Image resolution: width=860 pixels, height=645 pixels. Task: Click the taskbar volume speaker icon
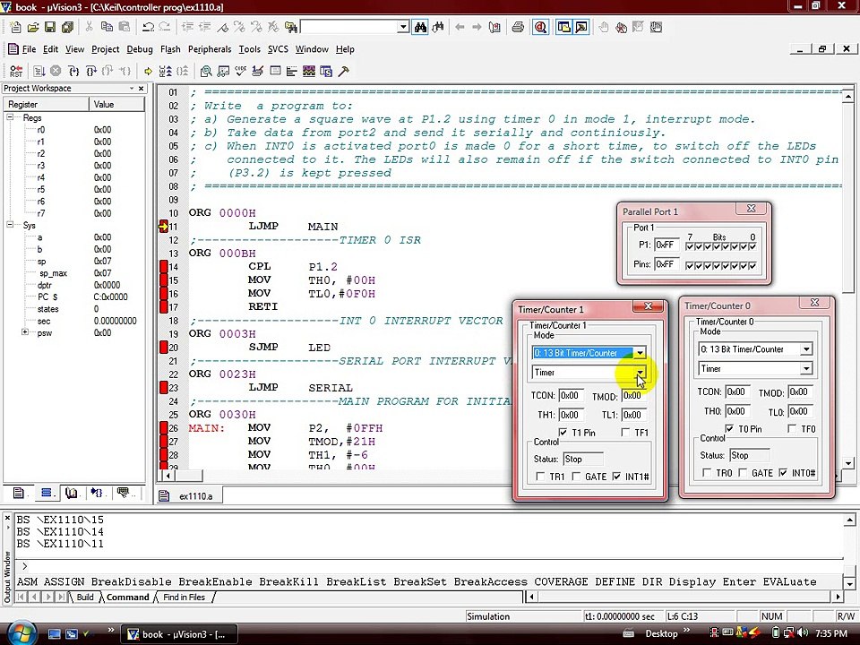(803, 633)
